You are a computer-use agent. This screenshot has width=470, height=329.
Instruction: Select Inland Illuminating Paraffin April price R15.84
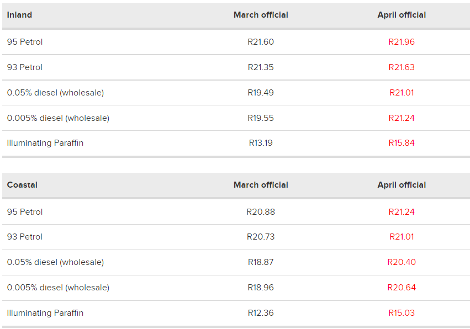(402, 143)
